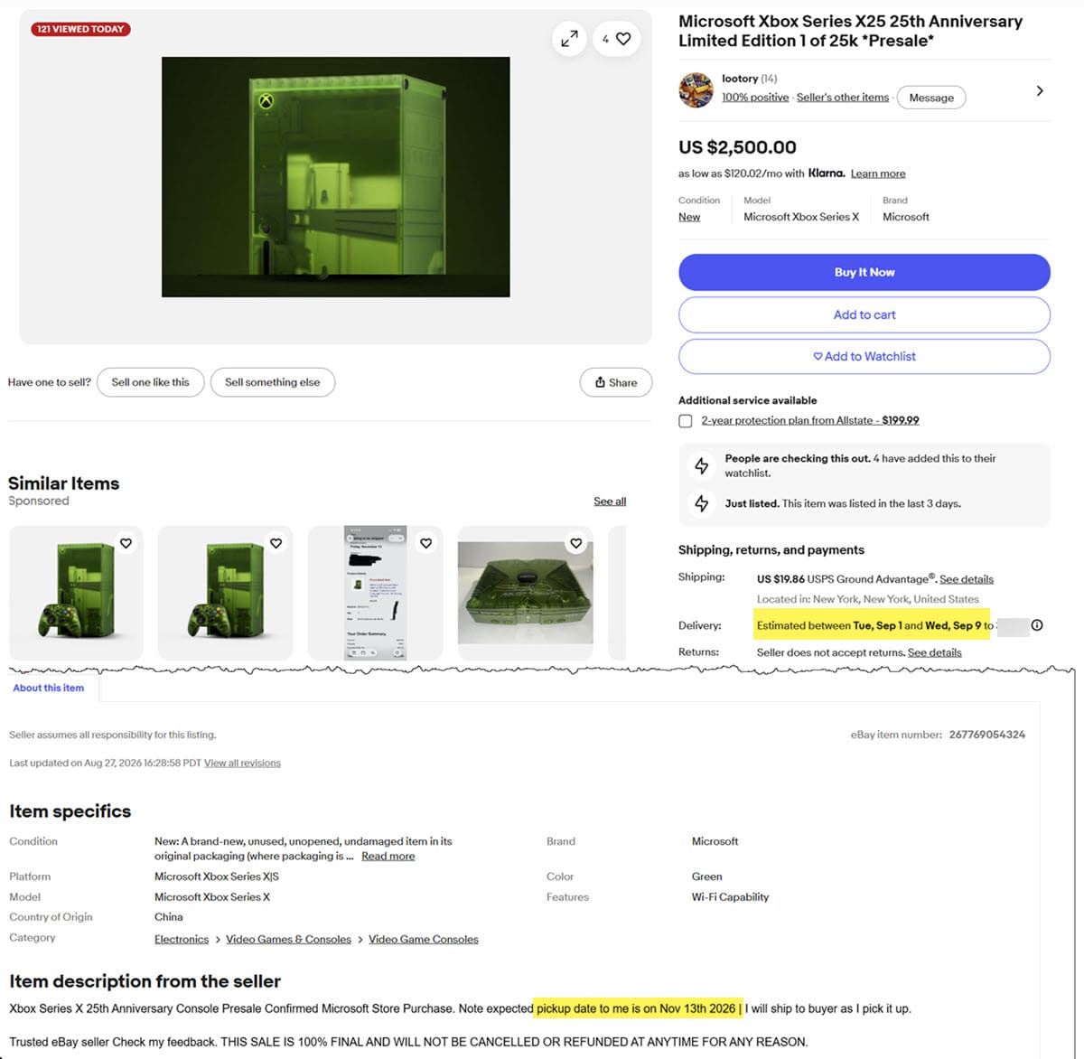Open delivery info circle icon

(1037, 625)
